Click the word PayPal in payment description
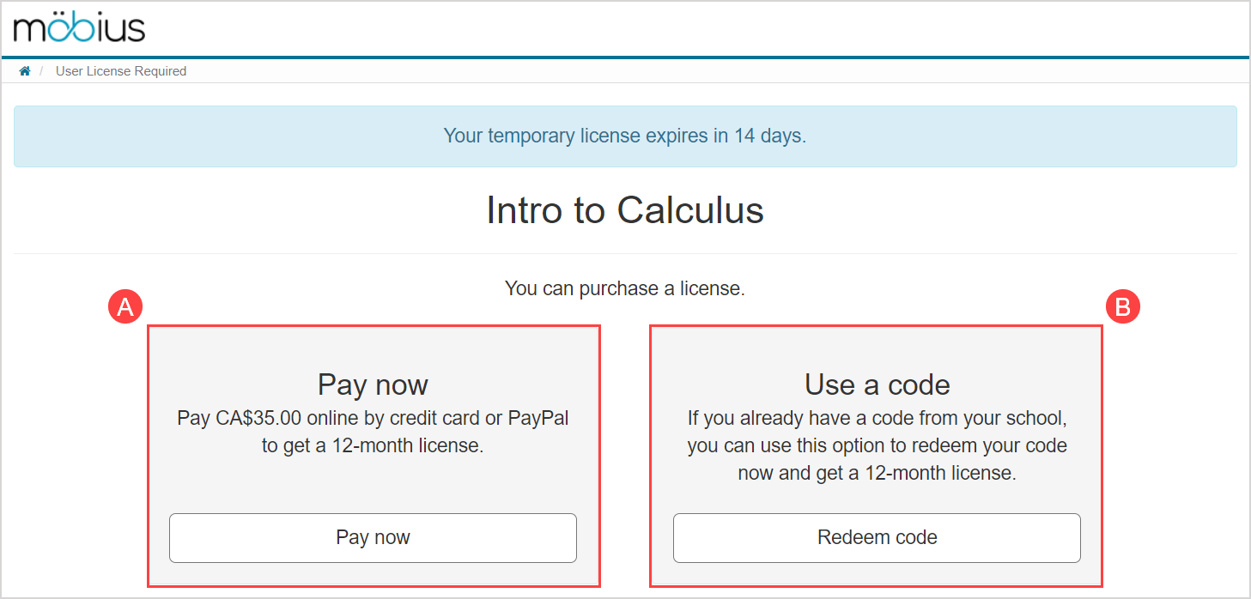The image size is (1251, 599). coord(538,419)
